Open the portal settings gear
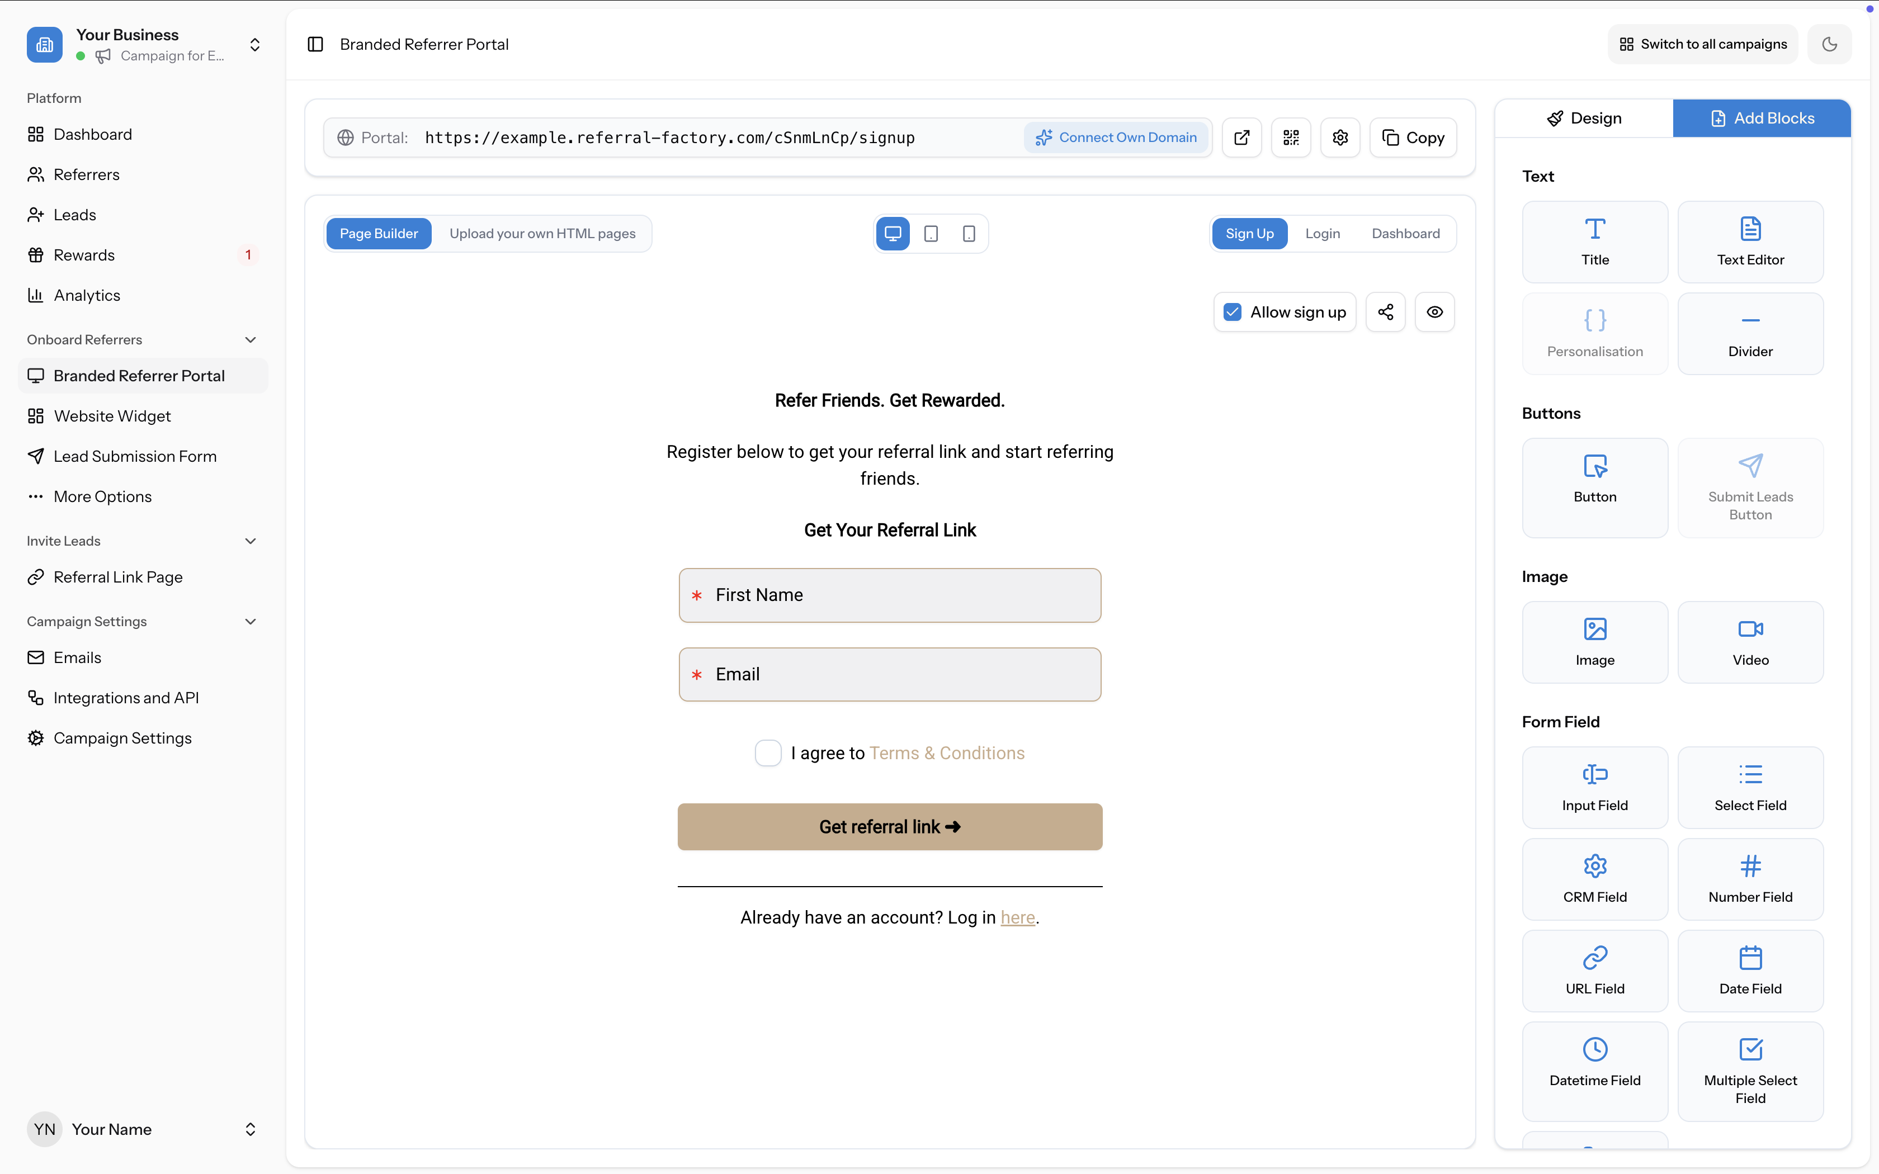The width and height of the screenshot is (1879, 1174). pos(1340,138)
